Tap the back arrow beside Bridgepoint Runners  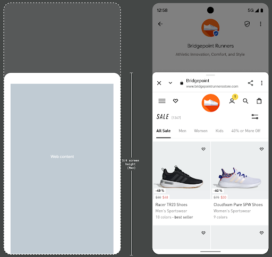click(x=160, y=24)
